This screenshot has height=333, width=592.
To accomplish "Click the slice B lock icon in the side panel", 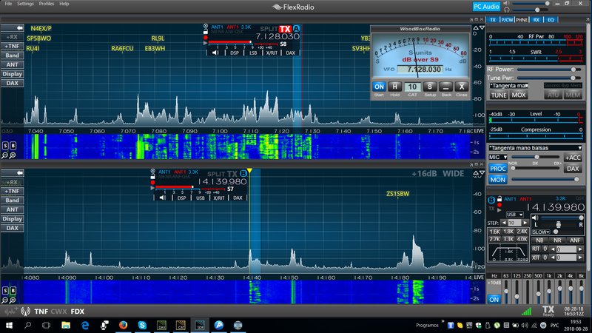I will pos(499,199).
